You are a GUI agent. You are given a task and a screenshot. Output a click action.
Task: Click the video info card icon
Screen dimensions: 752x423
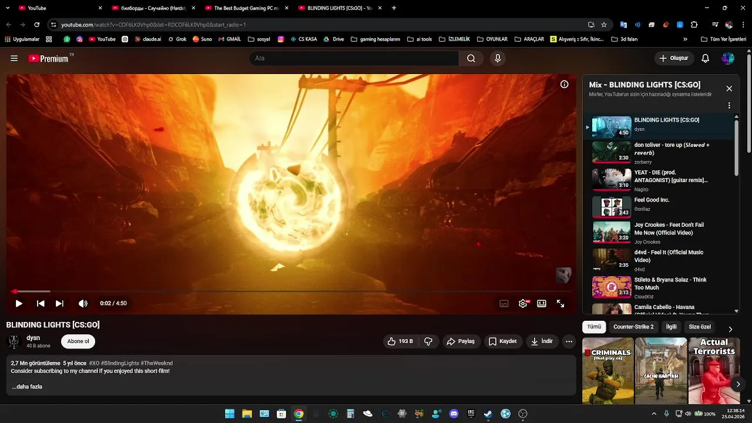coord(564,84)
